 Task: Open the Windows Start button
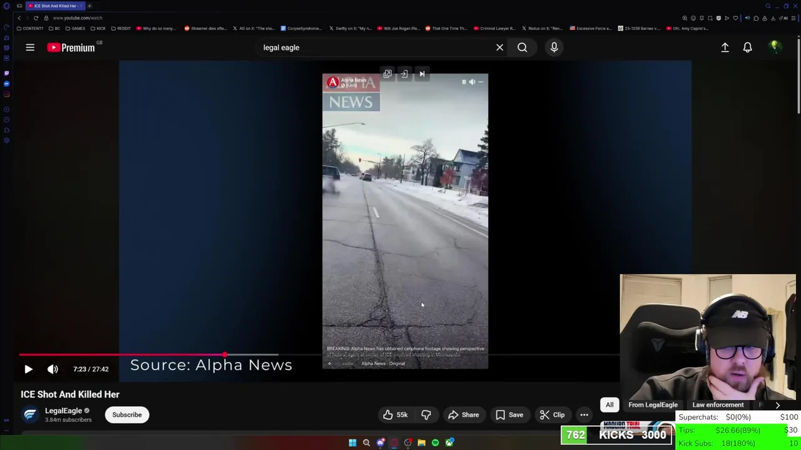(352, 443)
